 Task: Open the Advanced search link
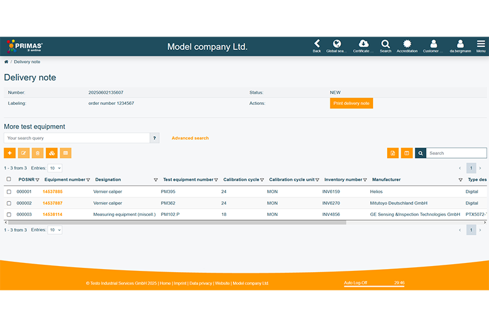pos(190,138)
